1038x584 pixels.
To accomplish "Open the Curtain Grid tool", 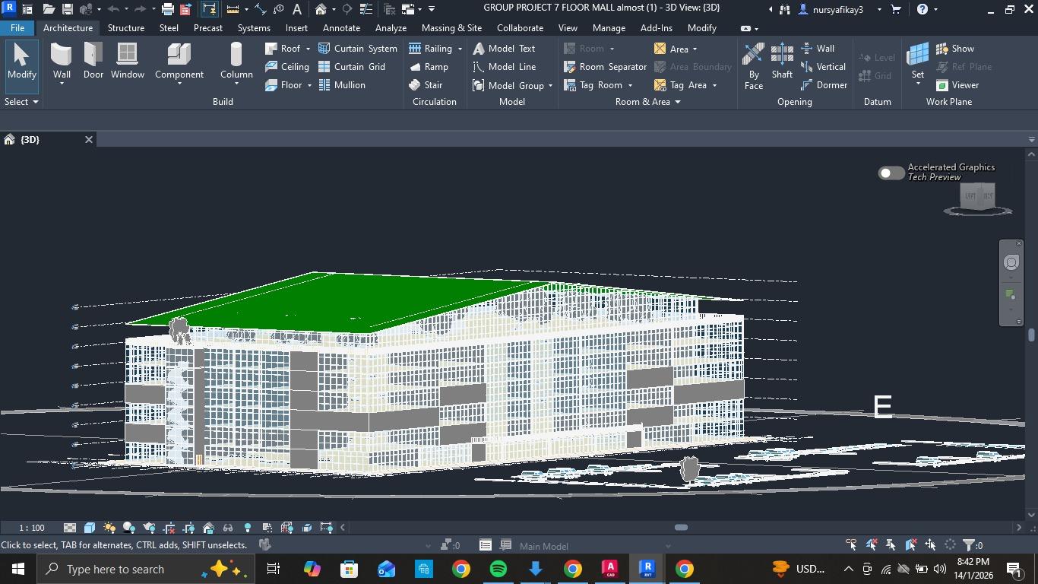I will point(351,67).
